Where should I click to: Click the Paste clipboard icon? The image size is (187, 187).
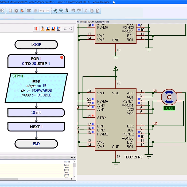click(x=98, y=11)
